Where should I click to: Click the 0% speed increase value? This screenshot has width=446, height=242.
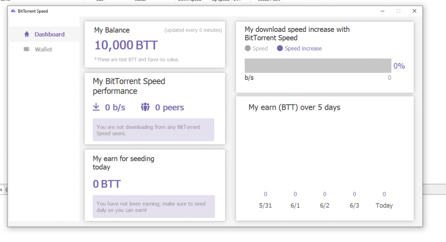pyautogui.click(x=399, y=66)
